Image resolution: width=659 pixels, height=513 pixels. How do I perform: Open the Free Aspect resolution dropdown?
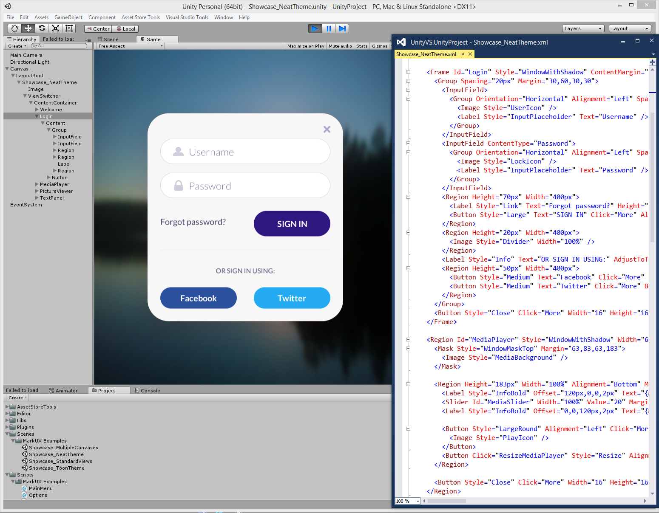coord(129,46)
